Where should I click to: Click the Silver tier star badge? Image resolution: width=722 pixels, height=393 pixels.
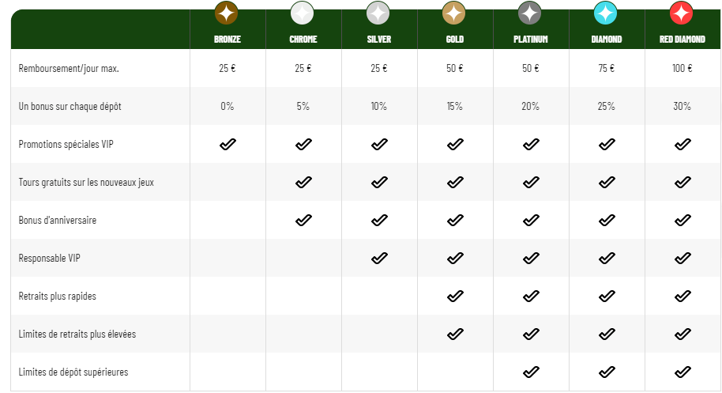pyautogui.click(x=378, y=13)
